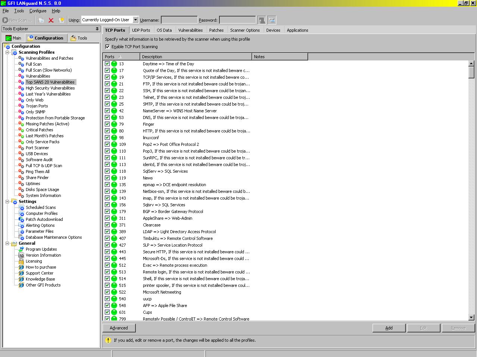Uncheck port 139 Netbios-ssn checkbox
The image size is (477, 357).
(x=107, y=191)
